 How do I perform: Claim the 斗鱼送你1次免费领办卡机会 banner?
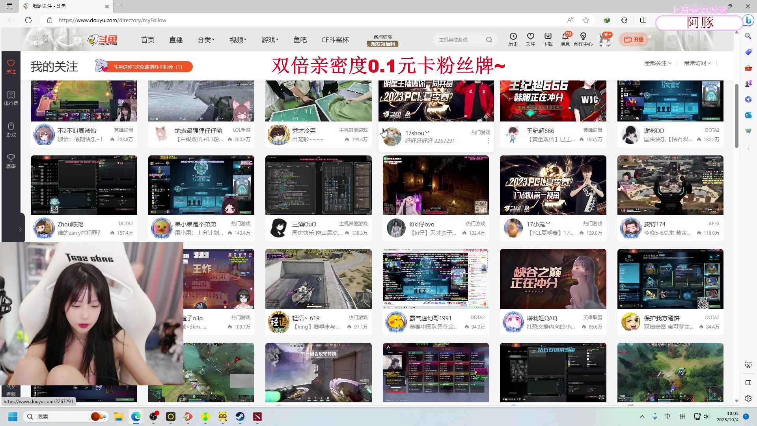click(x=144, y=67)
